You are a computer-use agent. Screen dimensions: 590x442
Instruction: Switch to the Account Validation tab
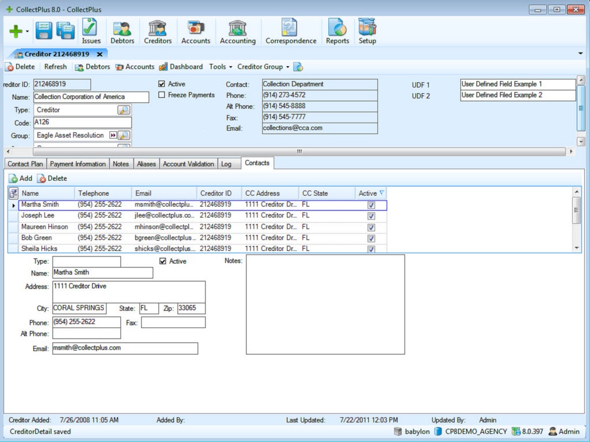[188, 164]
